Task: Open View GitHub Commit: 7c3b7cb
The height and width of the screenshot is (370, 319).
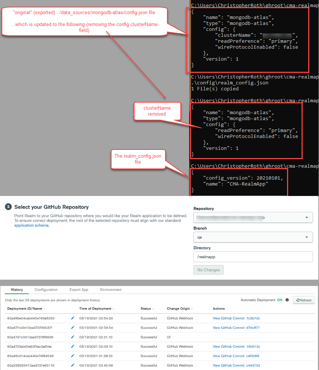Action: point(237,318)
